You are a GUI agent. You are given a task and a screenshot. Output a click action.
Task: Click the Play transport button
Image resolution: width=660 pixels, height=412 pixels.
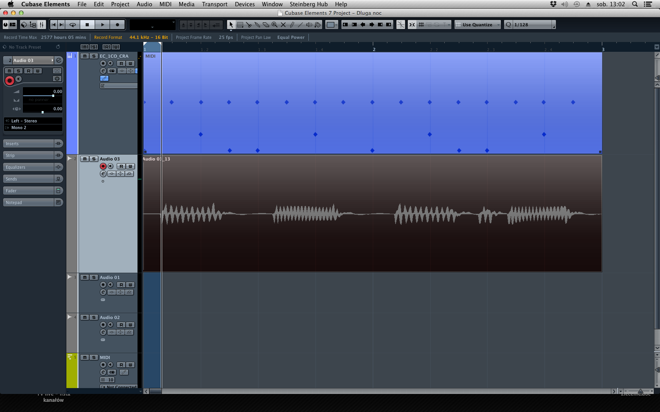[x=103, y=25]
